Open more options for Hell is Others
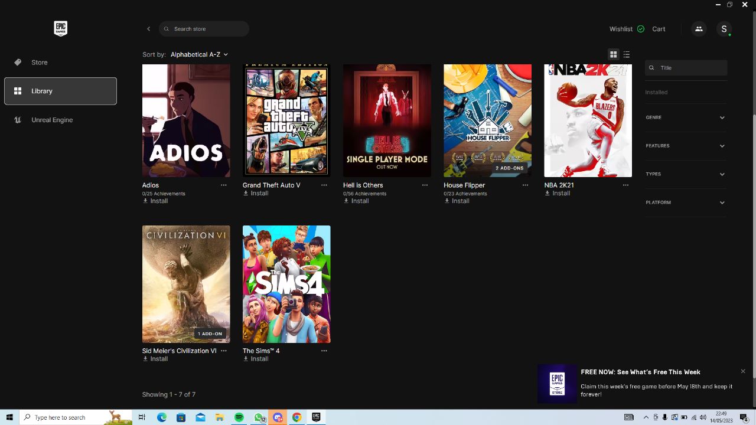Screen dimensions: 756x425 (x=425, y=185)
